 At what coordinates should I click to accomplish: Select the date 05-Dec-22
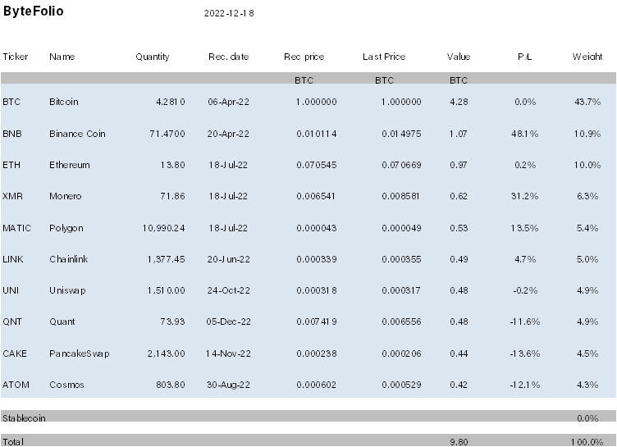[x=229, y=322]
